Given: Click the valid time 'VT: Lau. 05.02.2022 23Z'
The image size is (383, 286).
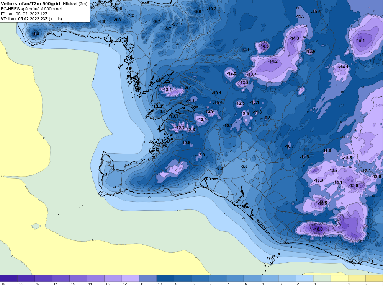Looking at the screenshot, I should click(25, 19).
